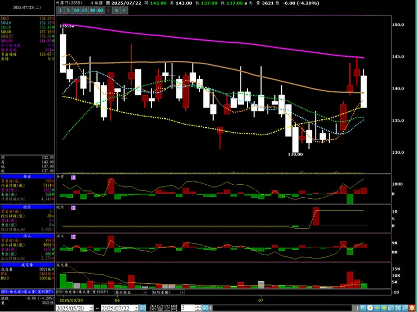Click the 07 month marker on the time axis
The width and height of the screenshot is (417, 312).
click(x=260, y=300)
